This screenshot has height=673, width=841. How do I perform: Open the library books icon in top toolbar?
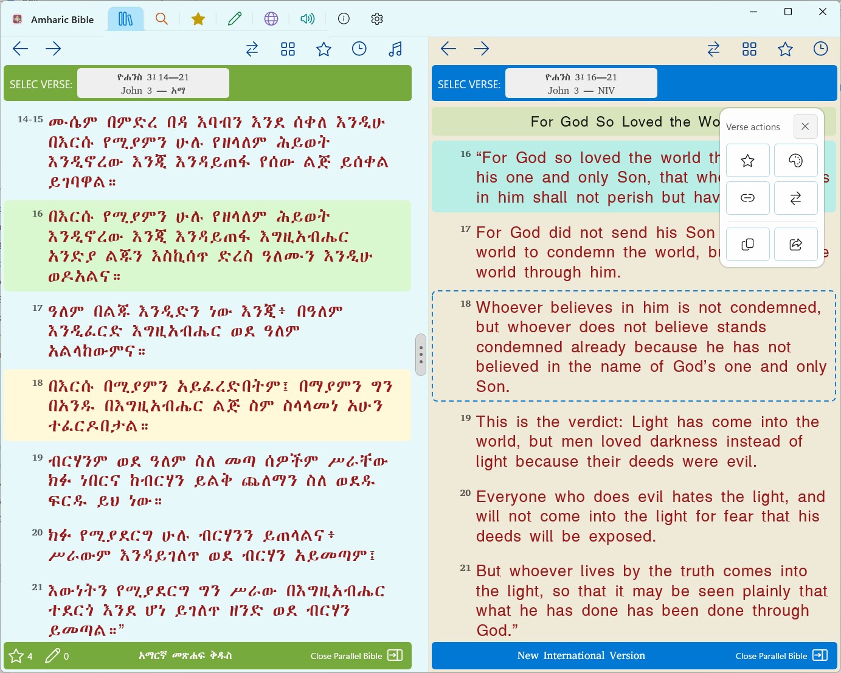(x=125, y=19)
